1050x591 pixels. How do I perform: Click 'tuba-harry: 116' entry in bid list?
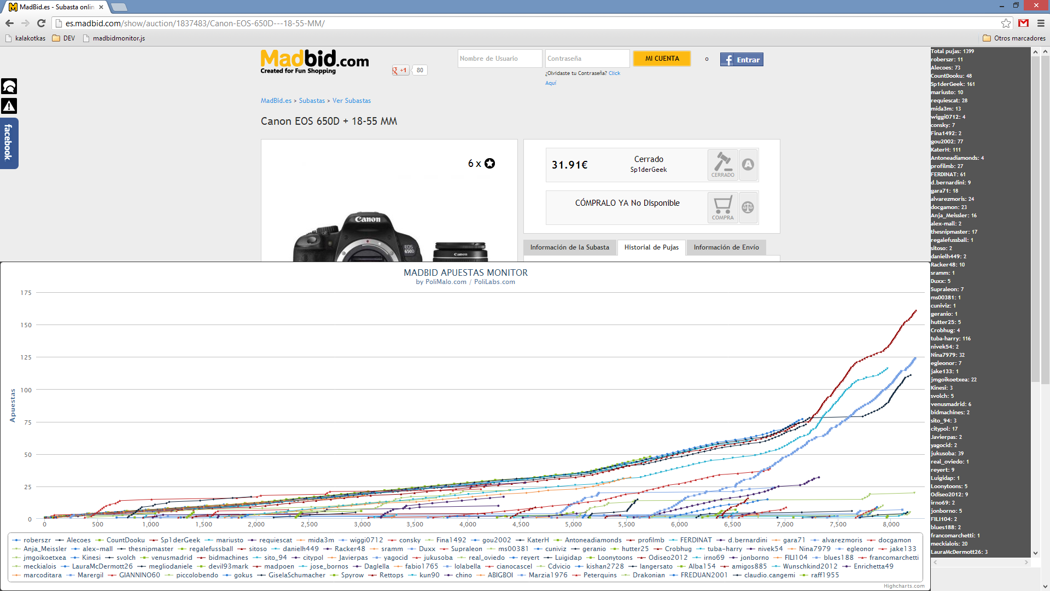(951, 339)
